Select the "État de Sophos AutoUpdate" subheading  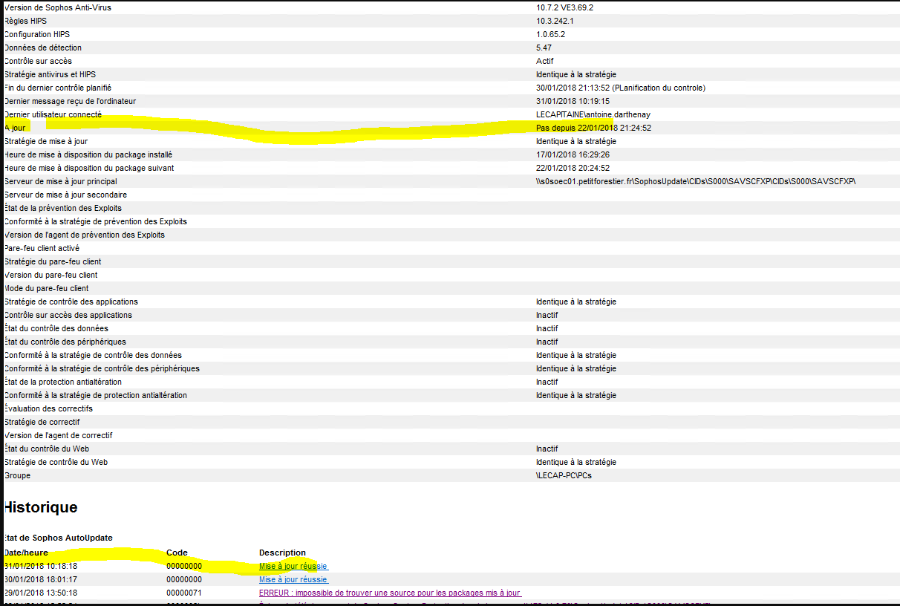pos(59,538)
